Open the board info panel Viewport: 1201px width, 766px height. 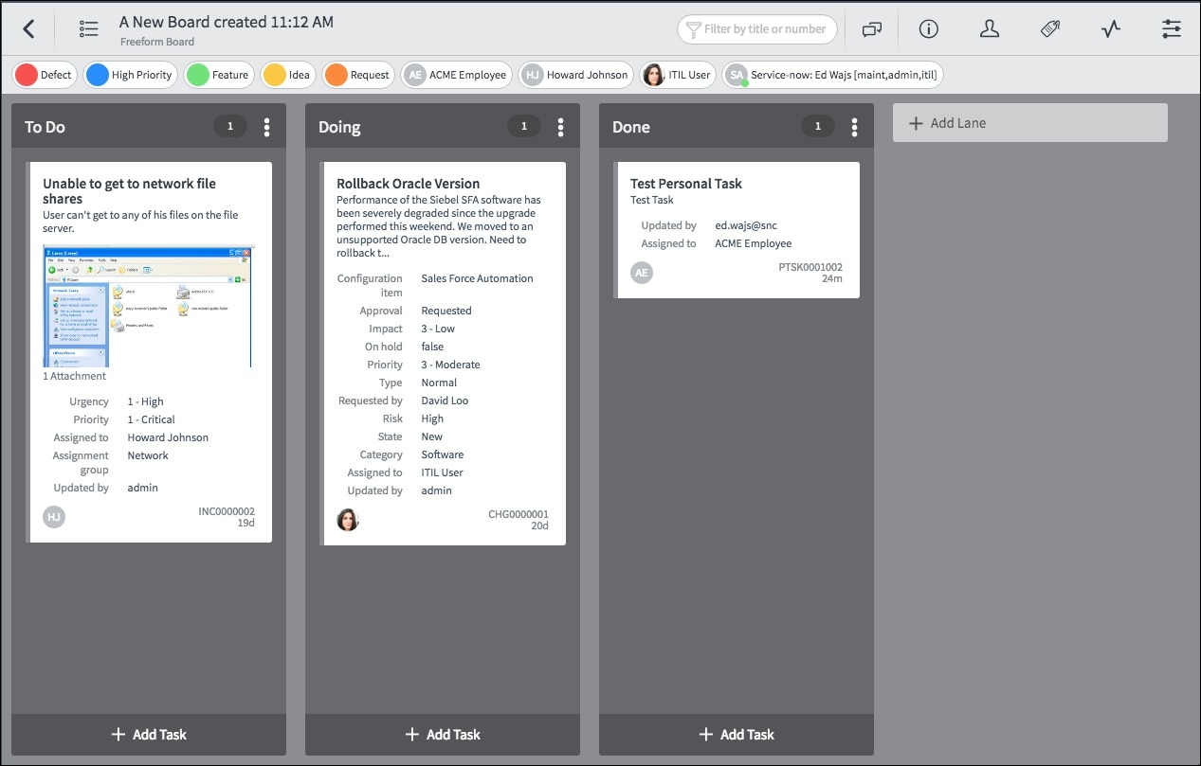pos(928,28)
